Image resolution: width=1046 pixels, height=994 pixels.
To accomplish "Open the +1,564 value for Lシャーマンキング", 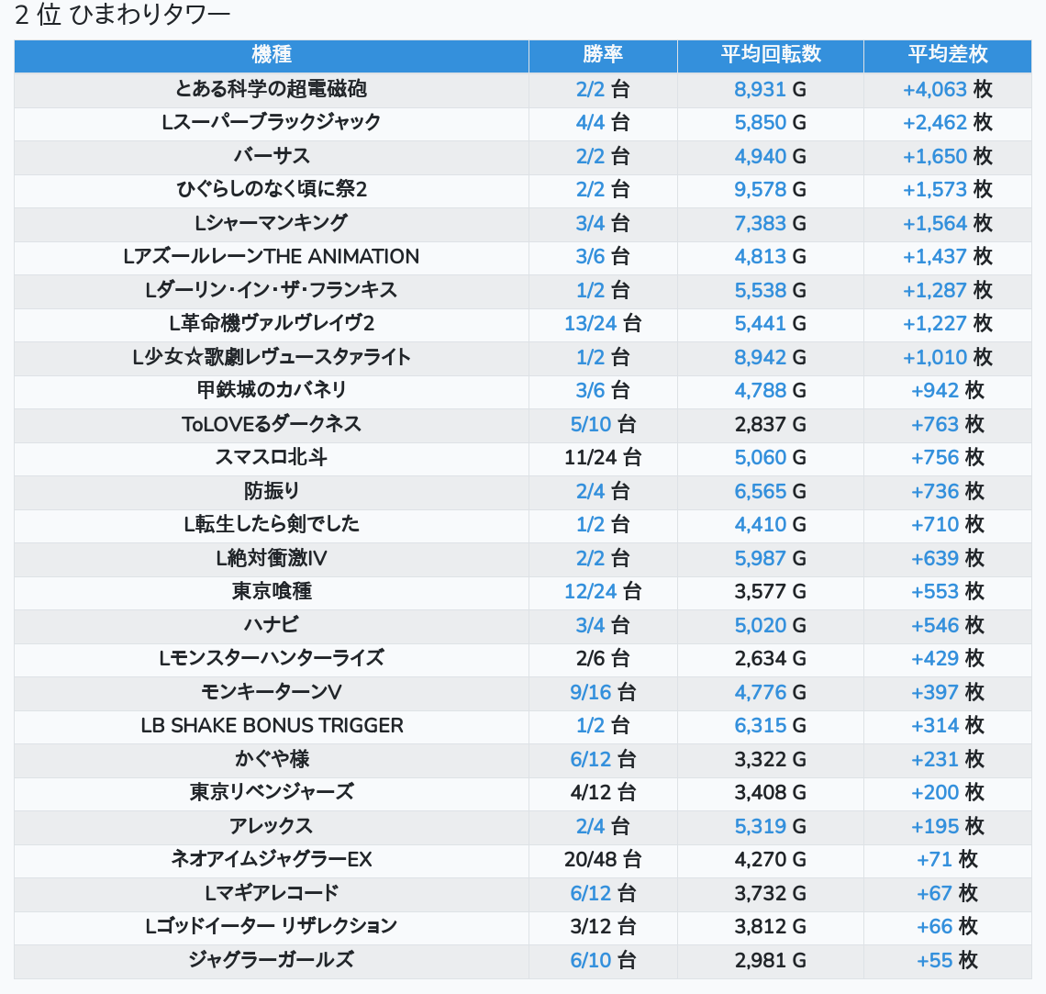I will pyautogui.click(x=935, y=224).
